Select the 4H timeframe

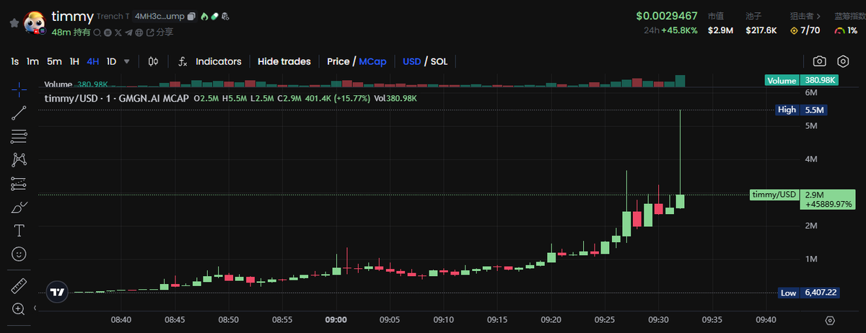[x=93, y=61]
